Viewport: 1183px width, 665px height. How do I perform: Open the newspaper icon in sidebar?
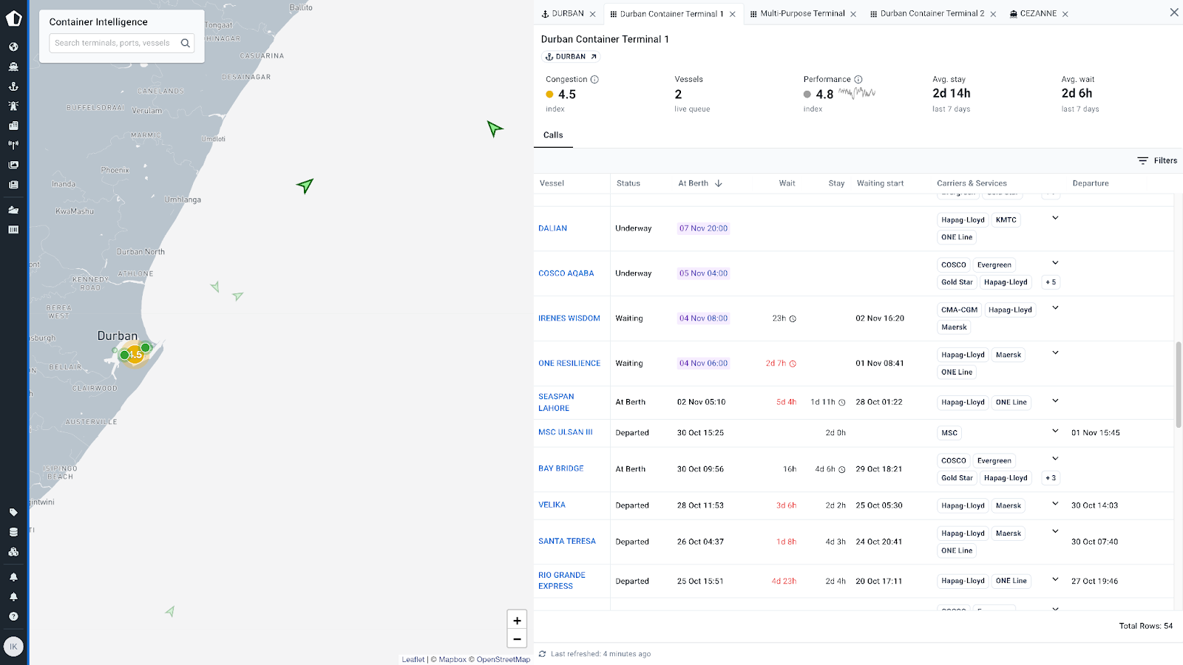click(13, 185)
